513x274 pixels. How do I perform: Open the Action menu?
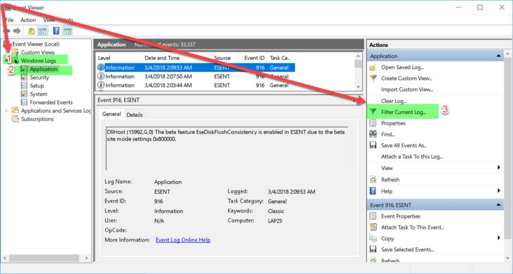(x=28, y=20)
